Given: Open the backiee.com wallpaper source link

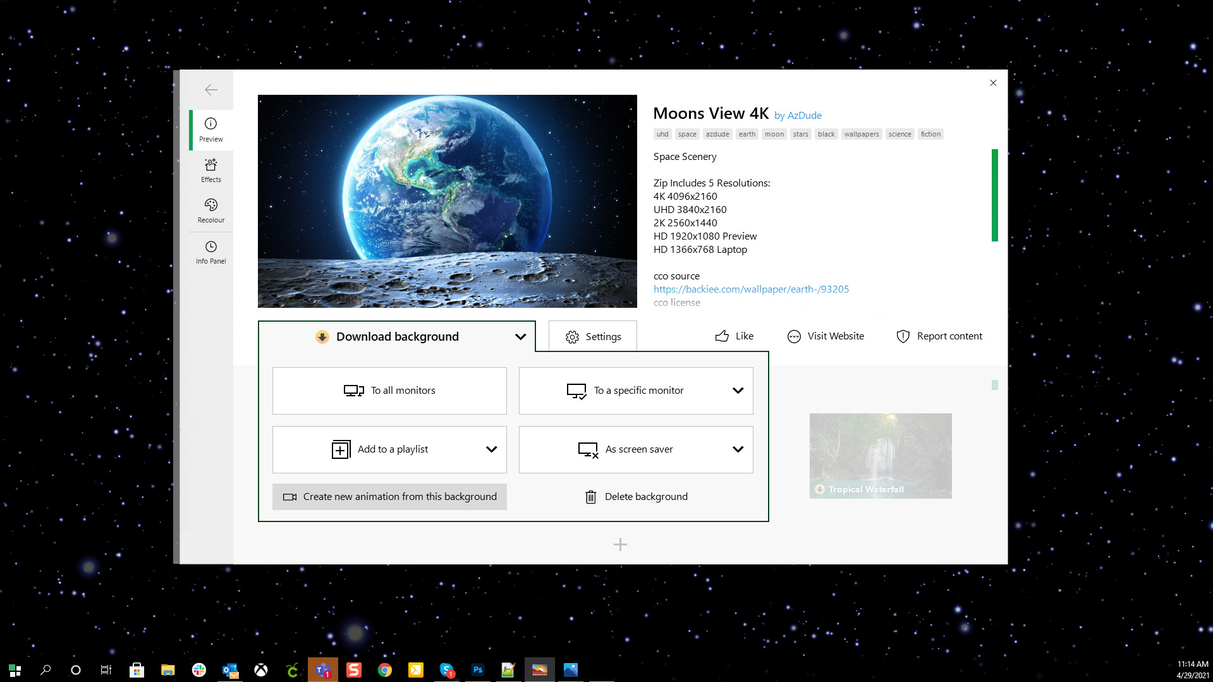Looking at the screenshot, I should 751,289.
